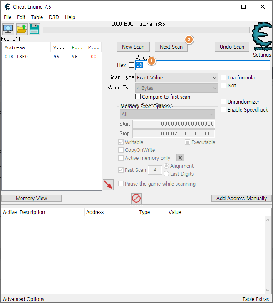This screenshot has width=273, height=303.
Task: Enable the Unrandomizer option
Action: [x=223, y=102]
